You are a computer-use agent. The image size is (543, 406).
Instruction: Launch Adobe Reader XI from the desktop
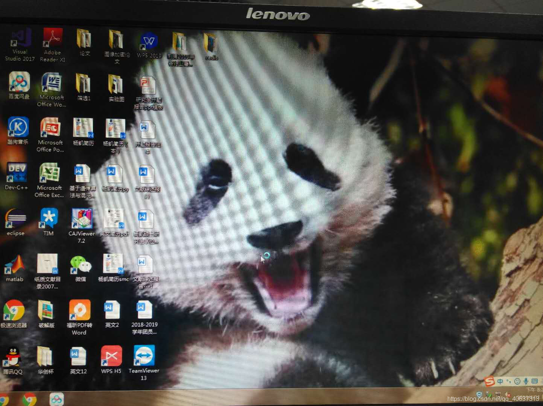[x=52, y=45]
